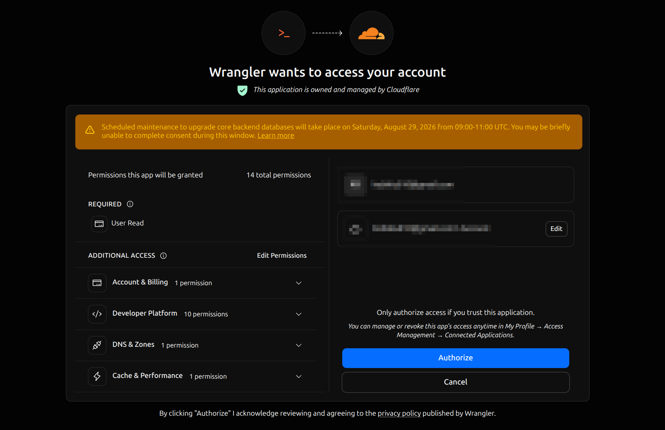Click the blurred user avatar thumbnail
Image resolution: width=665 pixels, height=430 pixels.
[x=355, y=184]
